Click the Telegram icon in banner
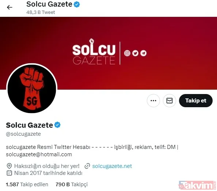Image resolution: width=217 pixels, height=191 pixels. pyautogui.click(x=143, y=53)
